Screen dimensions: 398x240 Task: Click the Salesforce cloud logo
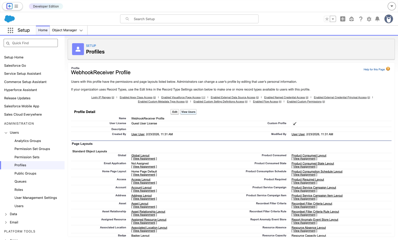point(10,19)
